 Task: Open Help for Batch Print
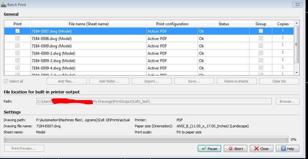tap(287, 148)
